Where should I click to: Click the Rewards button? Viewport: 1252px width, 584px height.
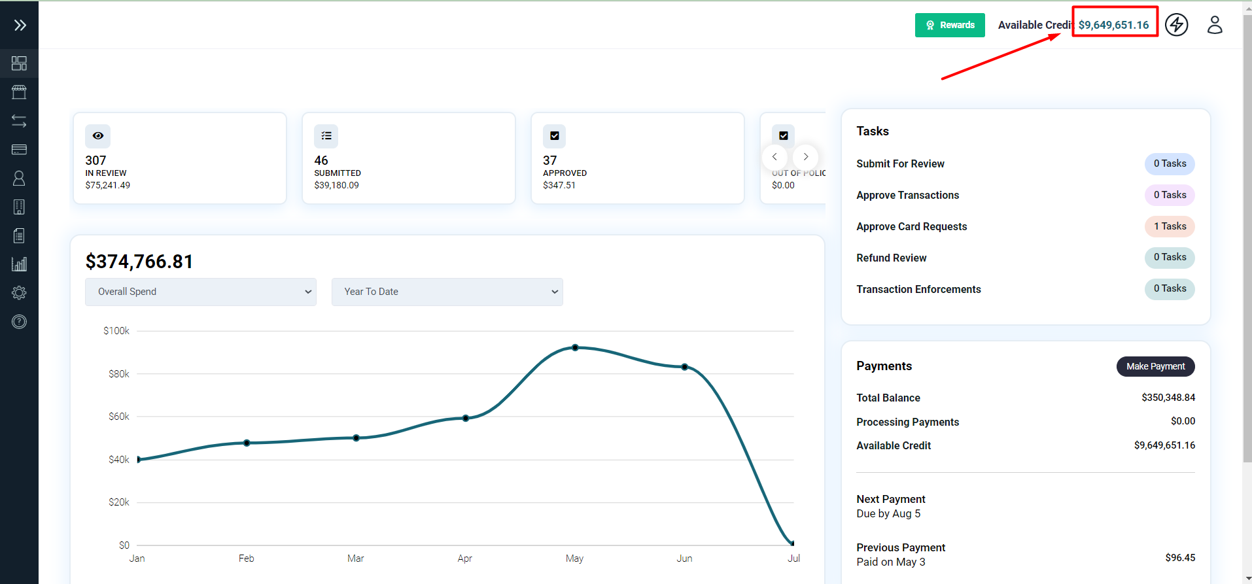[x=949, y=25]
